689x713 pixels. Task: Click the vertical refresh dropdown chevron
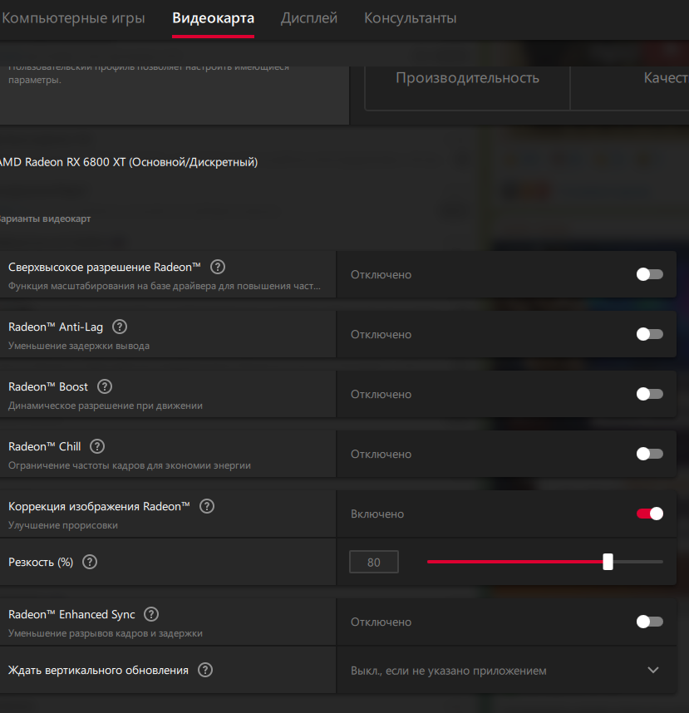[653, 670]
